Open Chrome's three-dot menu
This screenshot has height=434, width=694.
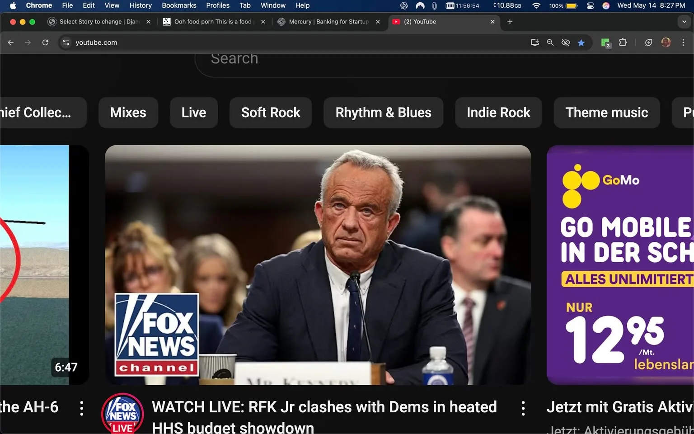(684, 42)
